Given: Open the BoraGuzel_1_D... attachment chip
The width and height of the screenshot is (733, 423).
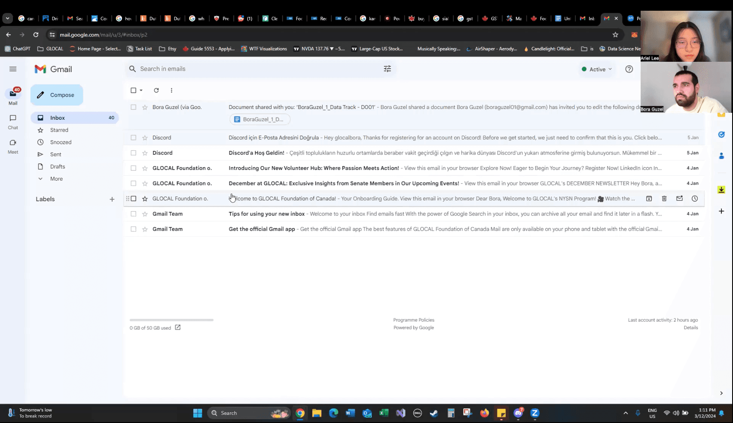Looking at the screenshot, I should [x=260, y=119].
